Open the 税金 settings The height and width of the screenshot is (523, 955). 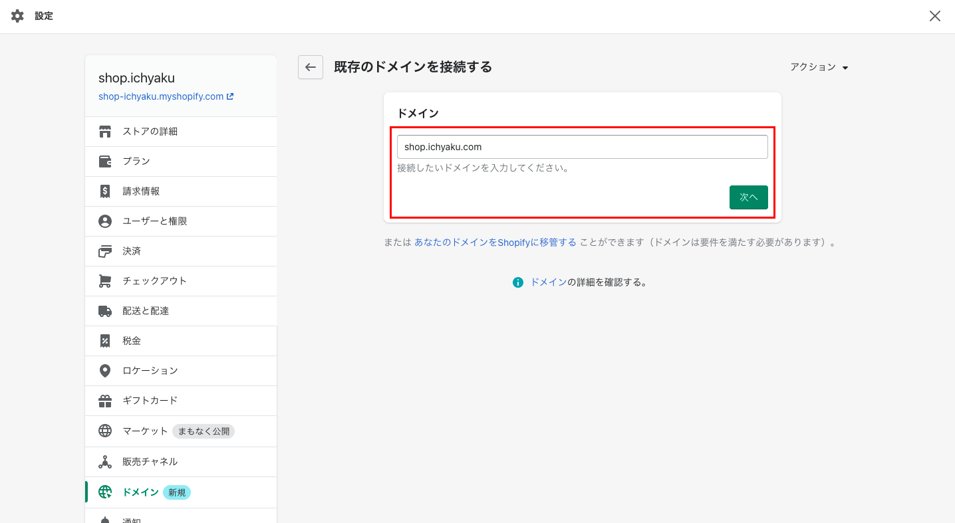click(x=181, y=341)
